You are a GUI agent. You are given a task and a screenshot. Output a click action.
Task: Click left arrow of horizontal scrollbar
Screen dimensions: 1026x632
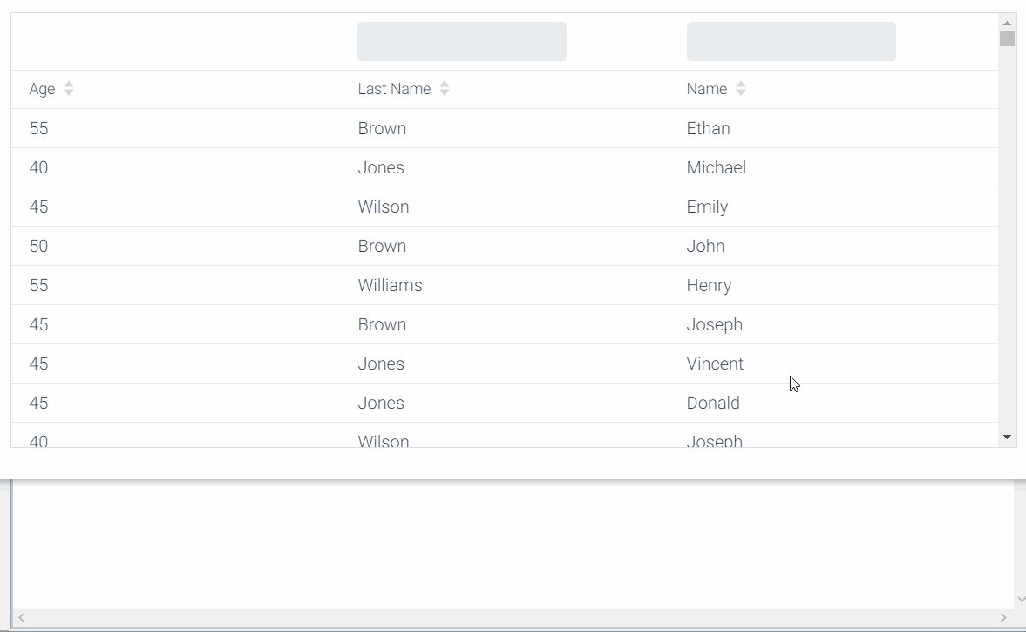click(22, 617)
